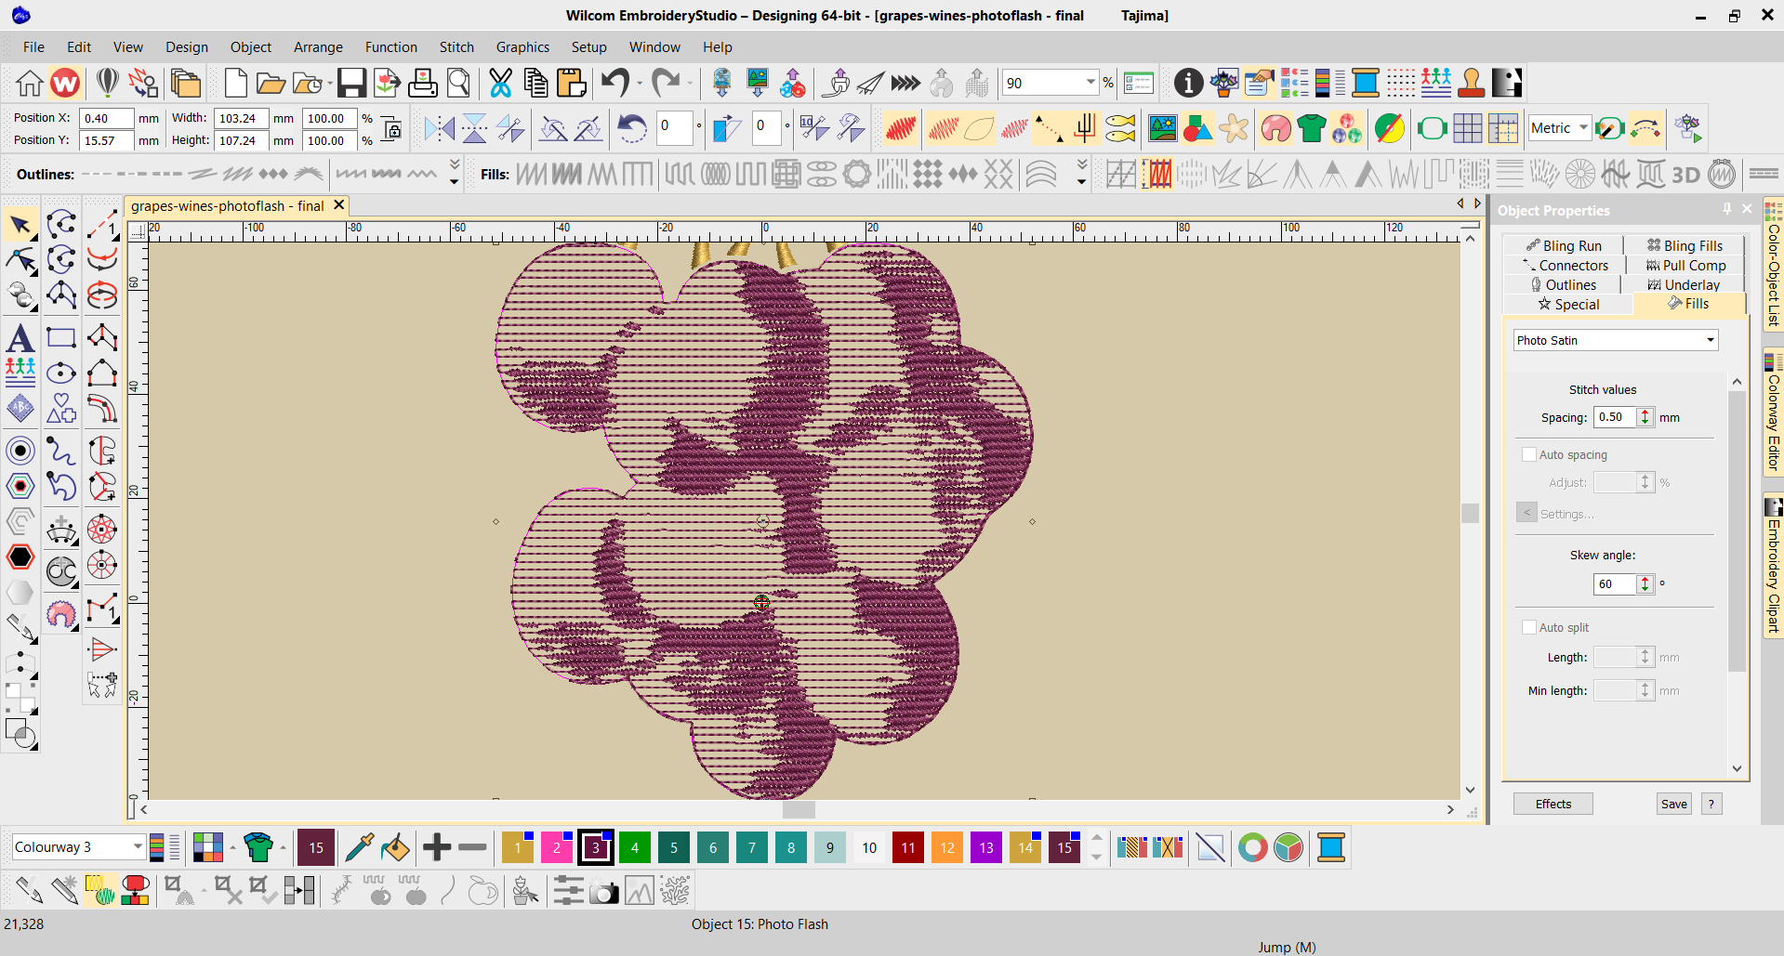
Task: Select the Lettering tool in toolbox
Action: (20, 338)
